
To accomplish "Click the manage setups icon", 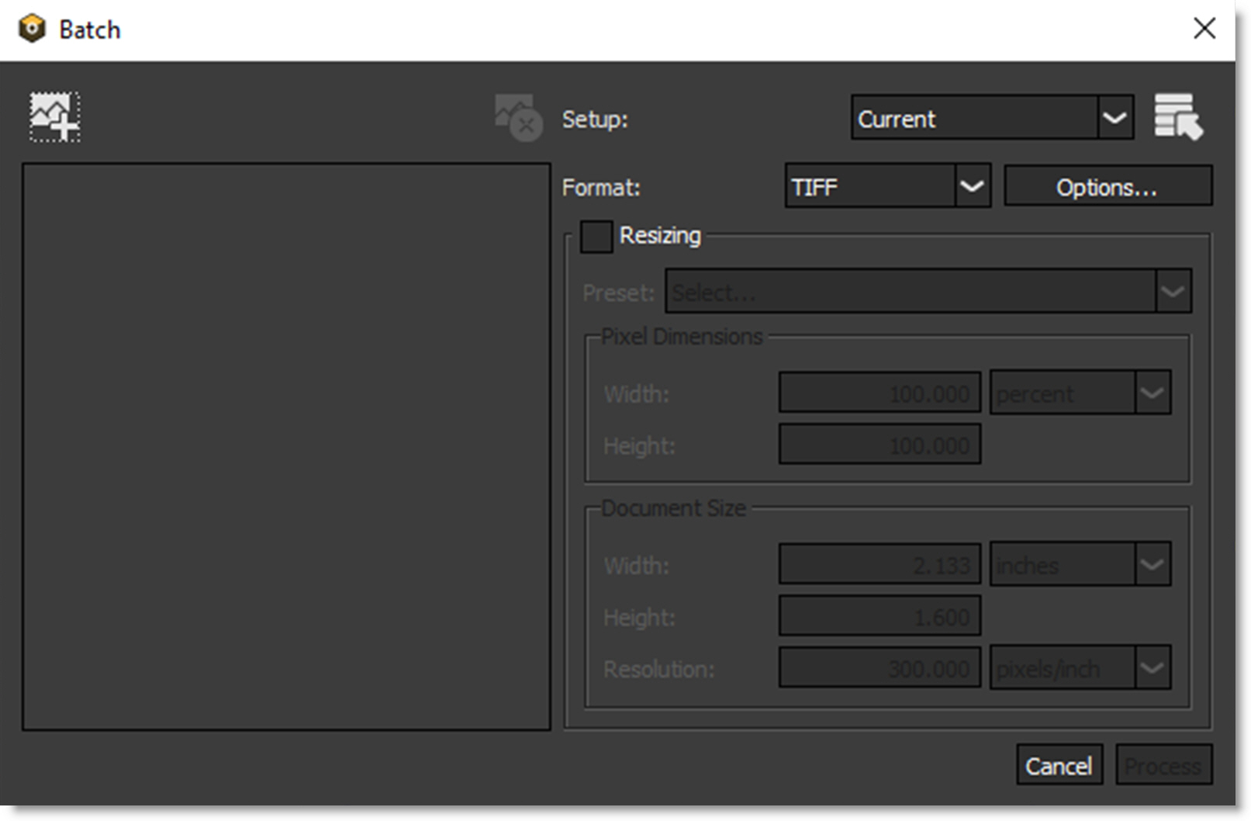I will [1177, 117].
